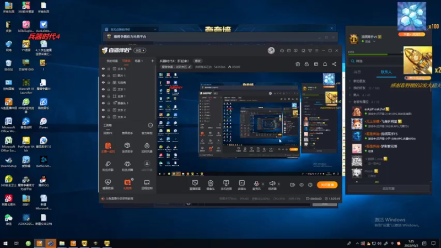Click the search field in friends panel
The height and width of the screenshot is (248, 441).
click(x=374, y=61)
